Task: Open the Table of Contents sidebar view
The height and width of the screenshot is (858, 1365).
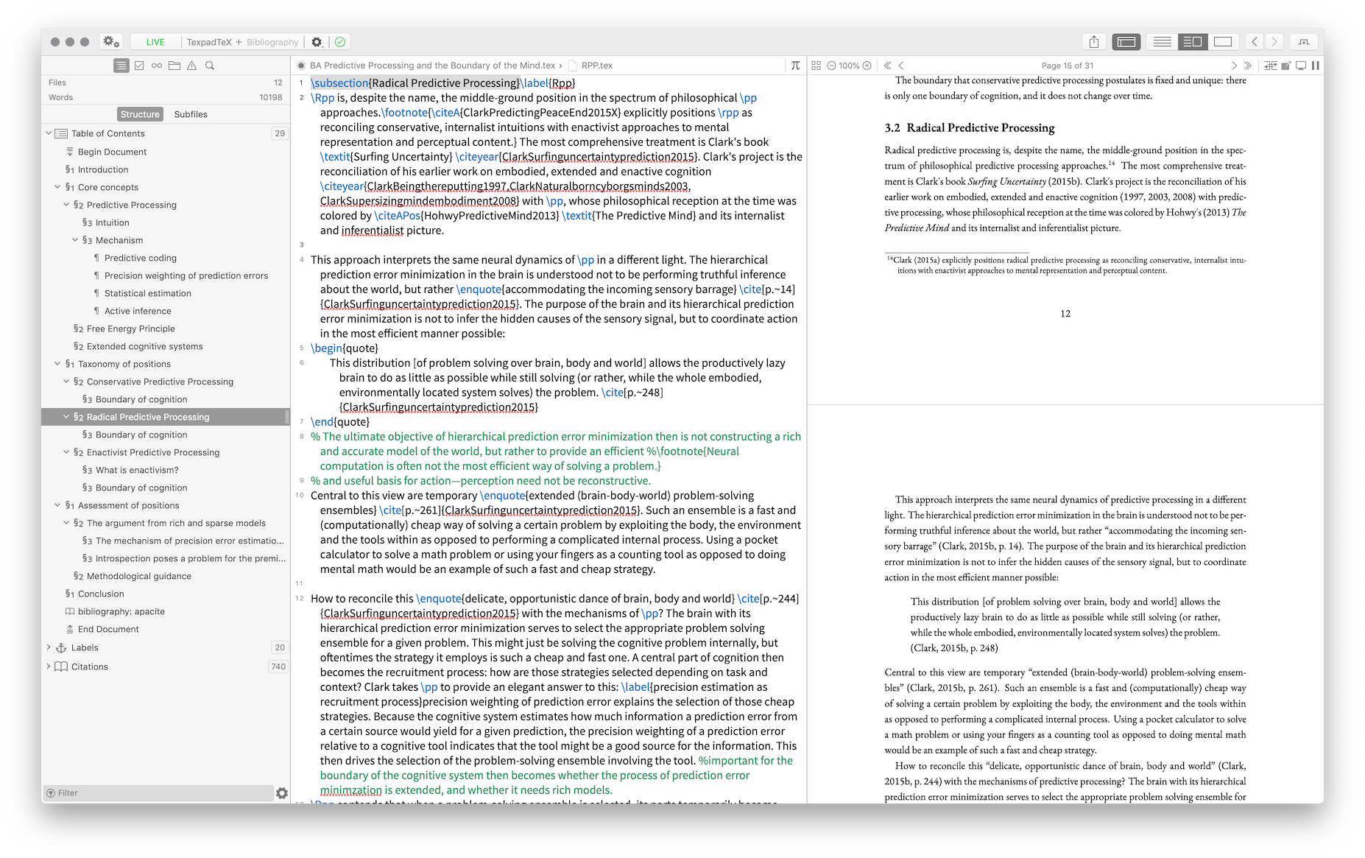Action: click(x=121, y=65)
